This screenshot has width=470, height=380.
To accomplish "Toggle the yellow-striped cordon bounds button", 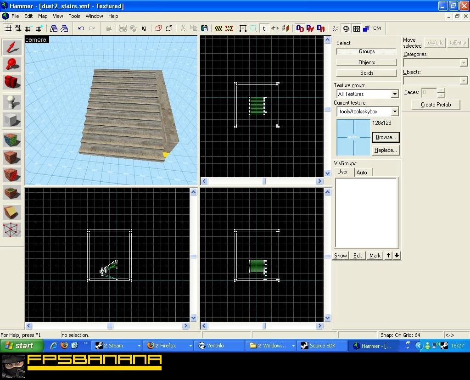I will click(218, 28).
